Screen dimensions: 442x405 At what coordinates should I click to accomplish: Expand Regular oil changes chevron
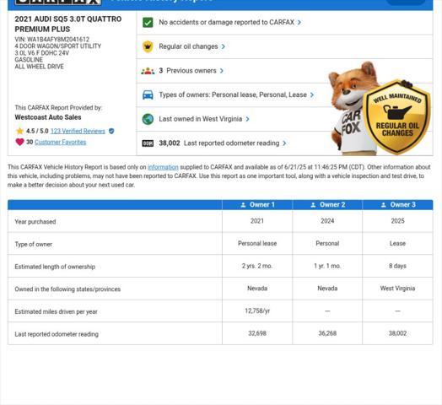pos(224,46)
